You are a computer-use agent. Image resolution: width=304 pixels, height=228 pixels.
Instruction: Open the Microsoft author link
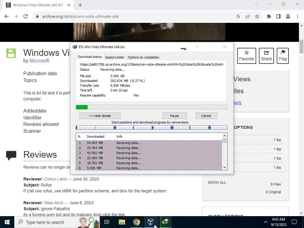click(x=39, y=61)
